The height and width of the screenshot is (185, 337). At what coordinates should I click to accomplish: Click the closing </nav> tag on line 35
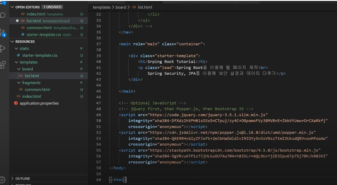click(x=126, y=32)
